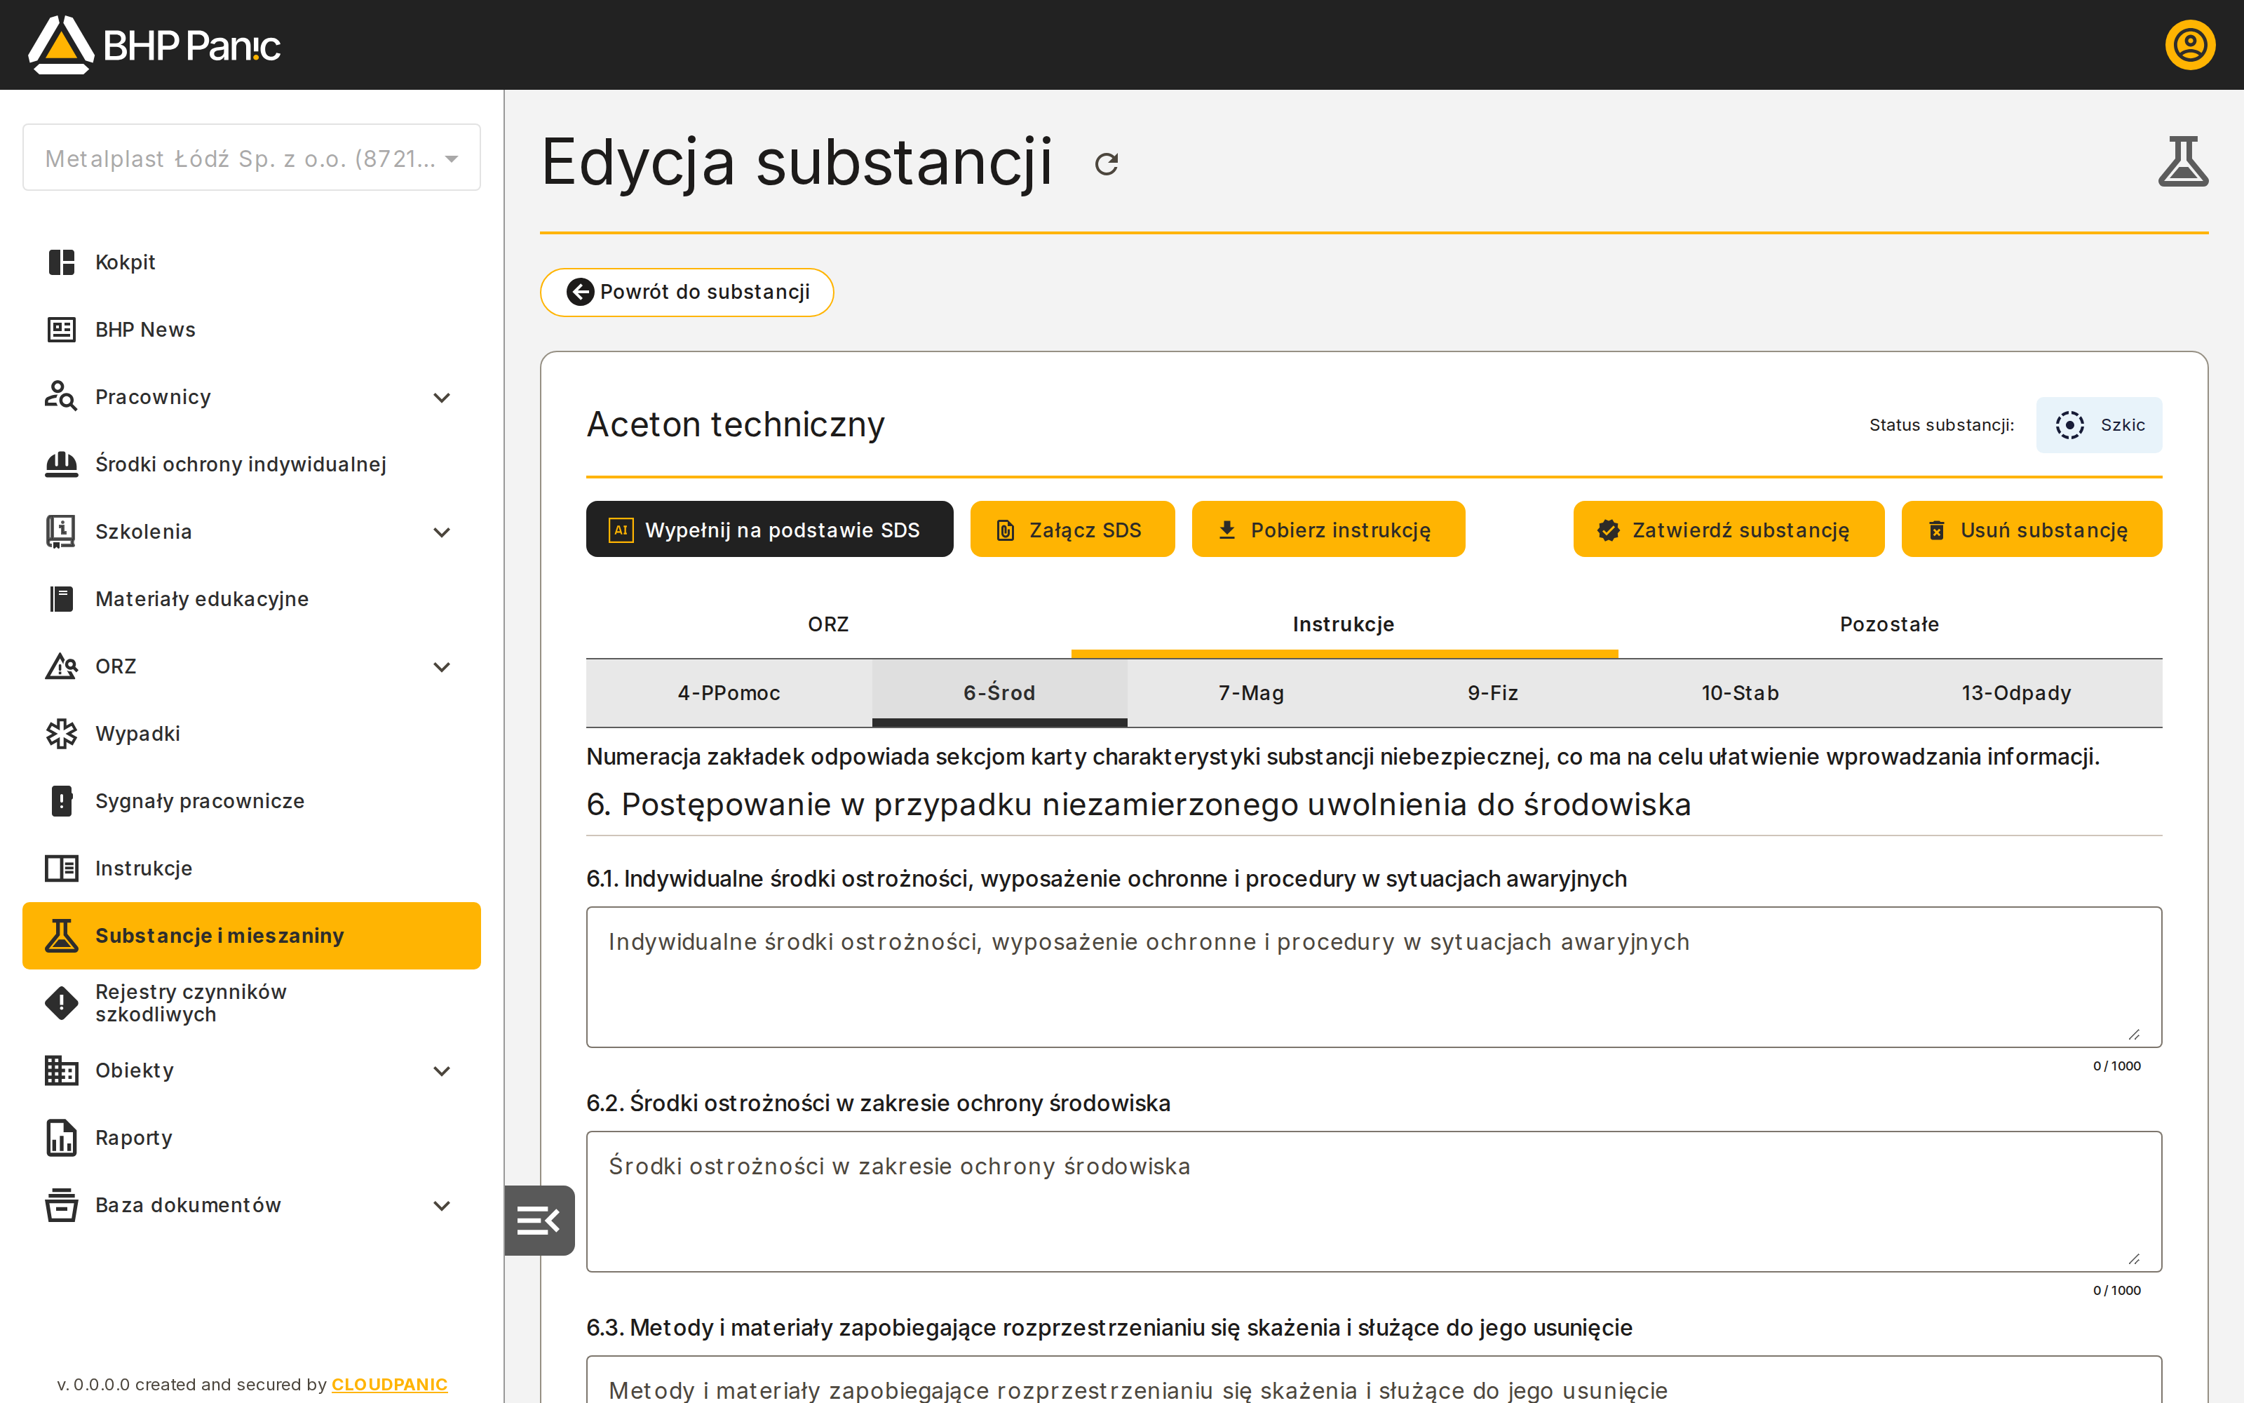Image resolution: width=2244 pixels, height=1403 pixels.
Task: Click the Szkolenia training icon
Action: click(61, 532)
